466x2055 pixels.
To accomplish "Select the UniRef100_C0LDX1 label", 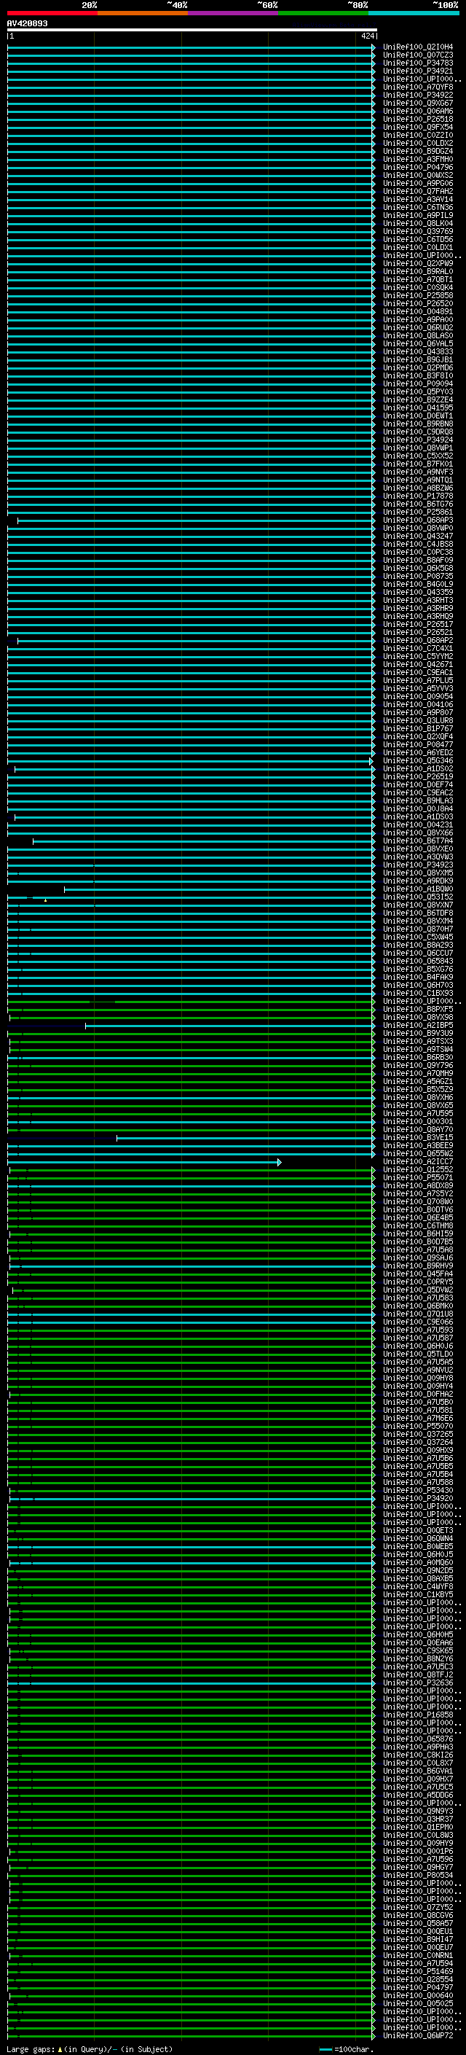I will [418, 247].
